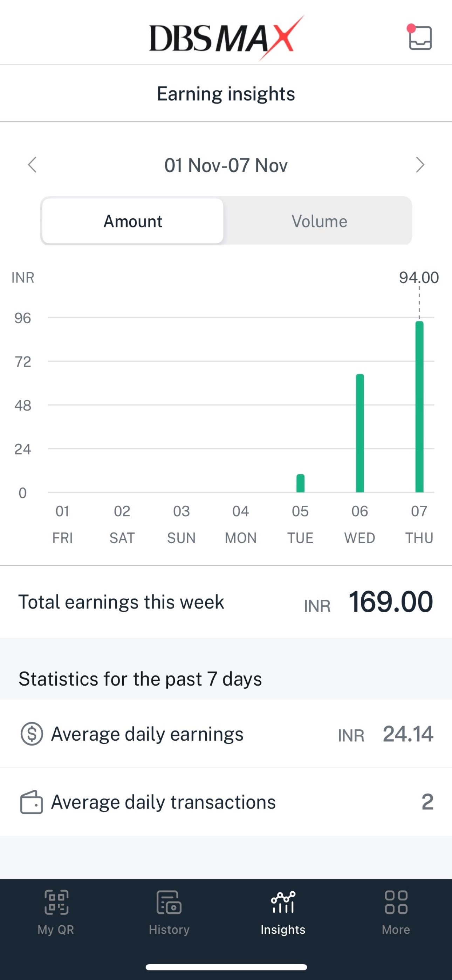Switch chart to Amount view
The width and height of the screenshot is (452, 980).
point(133,221)
